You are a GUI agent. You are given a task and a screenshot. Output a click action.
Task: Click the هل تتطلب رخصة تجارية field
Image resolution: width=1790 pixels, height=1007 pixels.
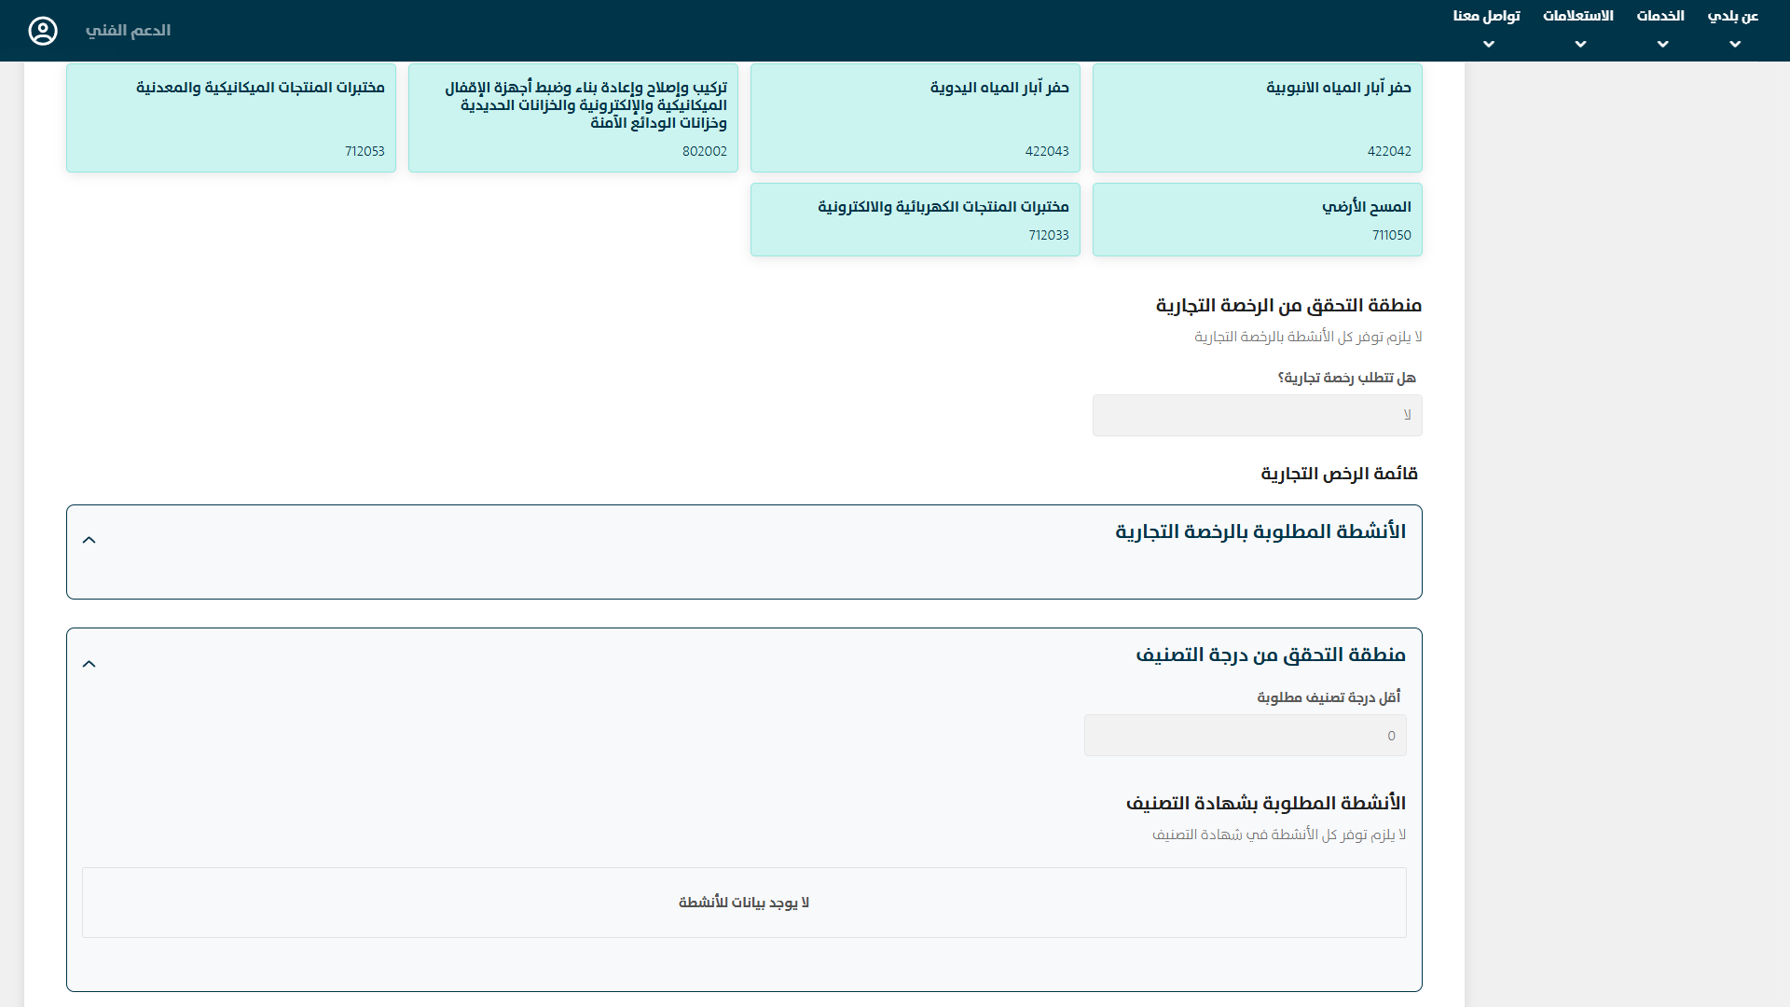pos(1257,415)
